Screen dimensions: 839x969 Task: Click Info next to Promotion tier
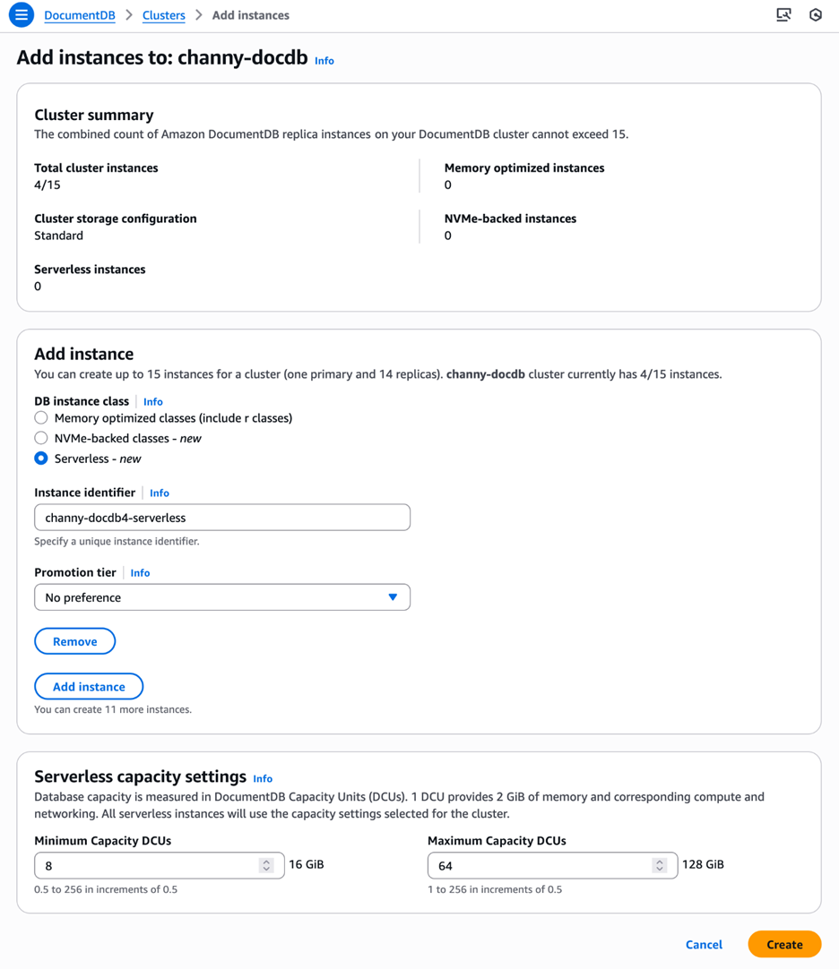(x=140, y=573)
